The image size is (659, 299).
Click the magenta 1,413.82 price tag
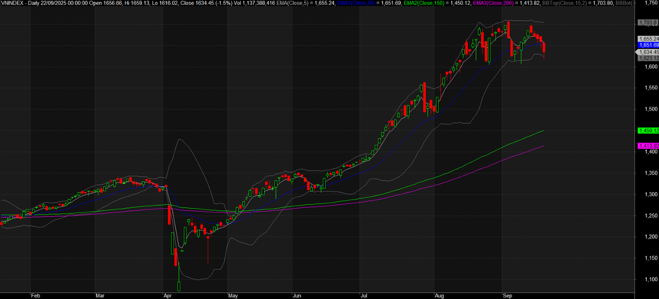click(648, 146)
